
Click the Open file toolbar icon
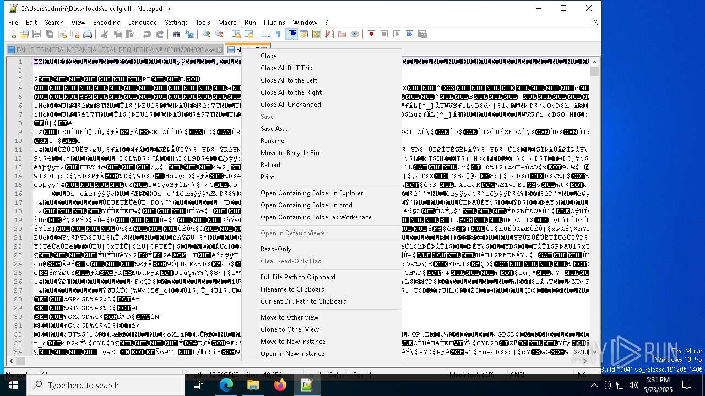point(24,34)
